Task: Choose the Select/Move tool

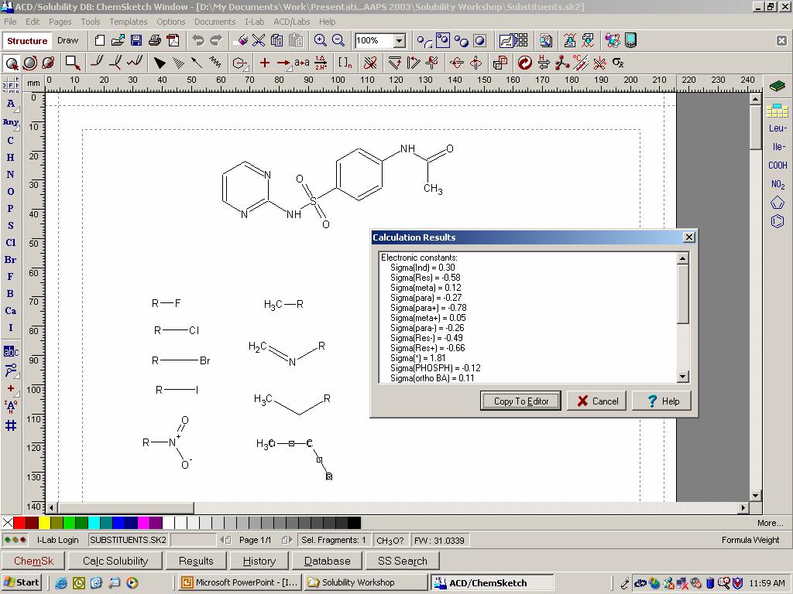Action: 12,63
